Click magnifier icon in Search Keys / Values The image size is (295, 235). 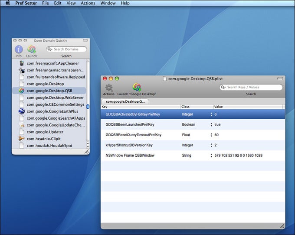[x=223, y=87]
